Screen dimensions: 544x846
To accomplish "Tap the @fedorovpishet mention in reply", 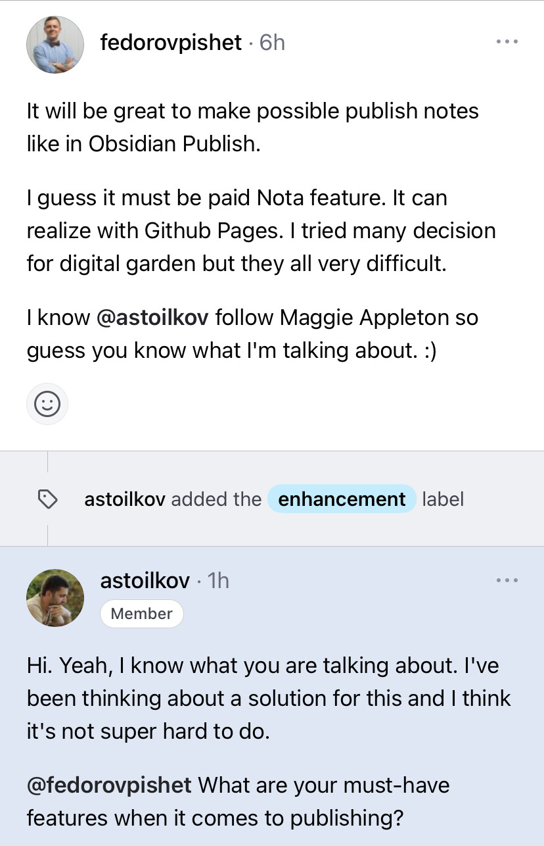I will (109, 785).
